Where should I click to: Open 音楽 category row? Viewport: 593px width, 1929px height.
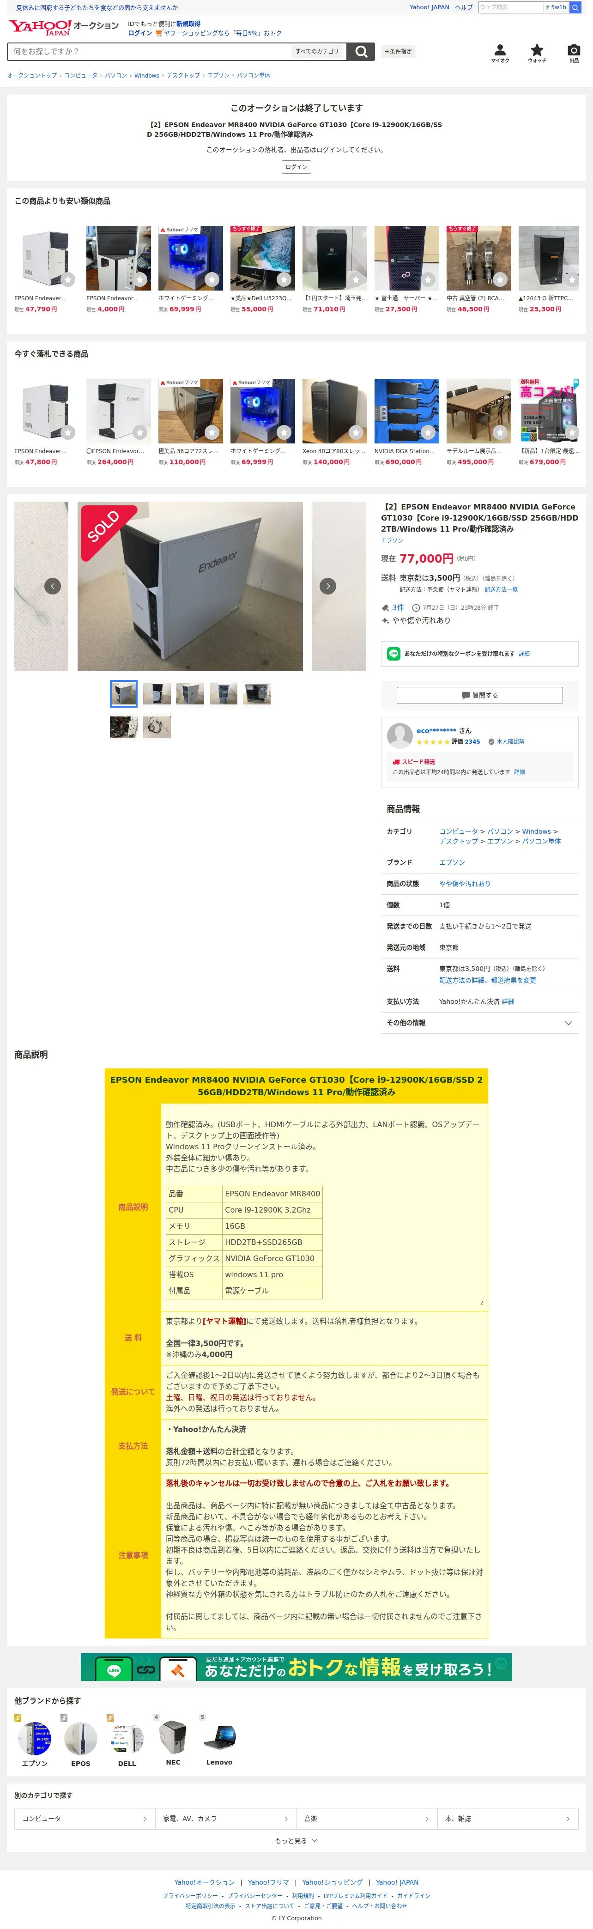pyautogui.click(x=367, y=1819)
